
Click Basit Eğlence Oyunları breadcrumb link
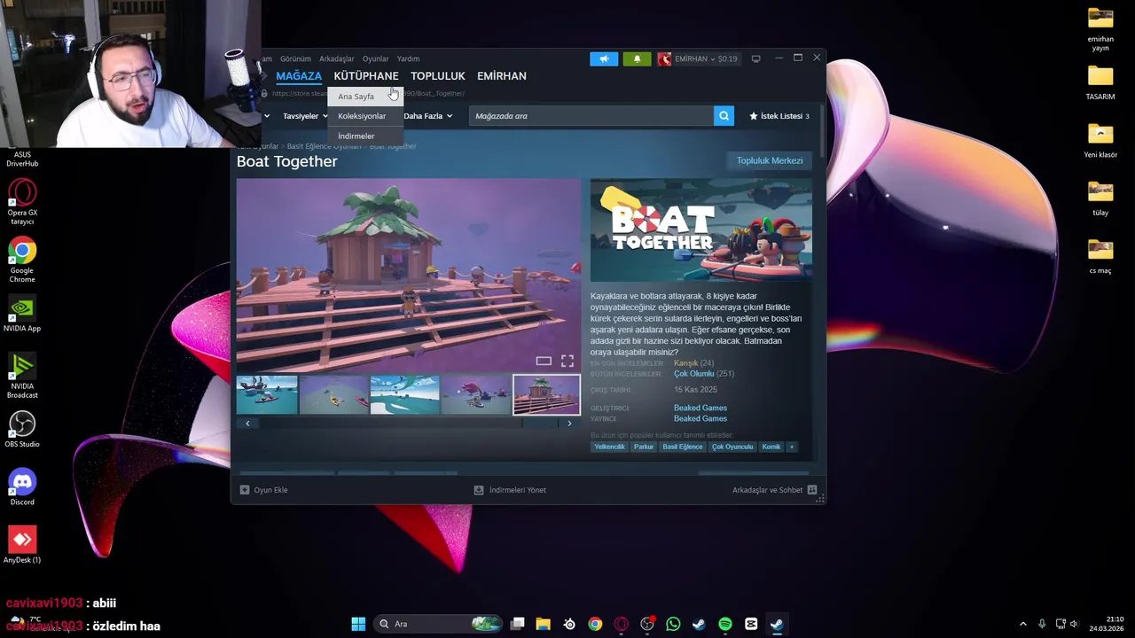324,146
